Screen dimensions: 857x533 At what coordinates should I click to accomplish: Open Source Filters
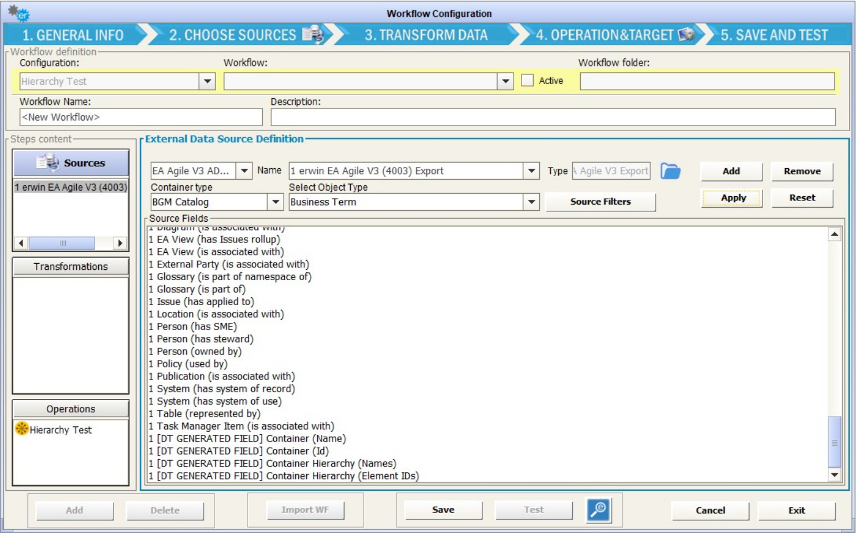[600, 202]
